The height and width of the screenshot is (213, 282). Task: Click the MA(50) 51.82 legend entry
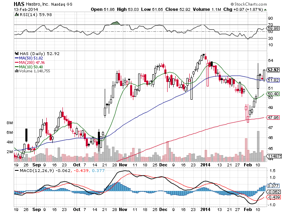31,58
